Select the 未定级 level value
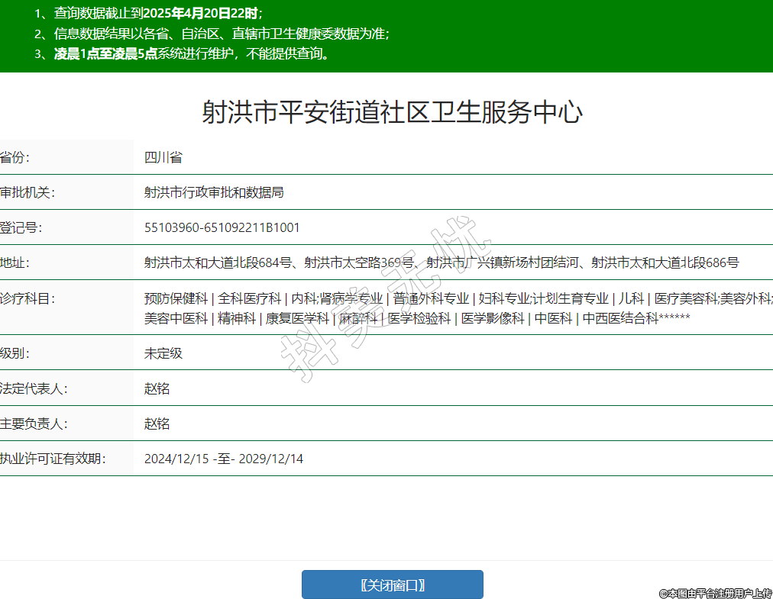773x599 pixels. click(x=163, y=353)
